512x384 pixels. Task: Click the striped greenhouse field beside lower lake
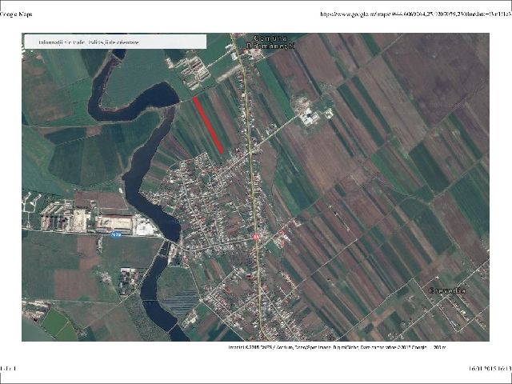pyautogui.click(x=182, y=302)
